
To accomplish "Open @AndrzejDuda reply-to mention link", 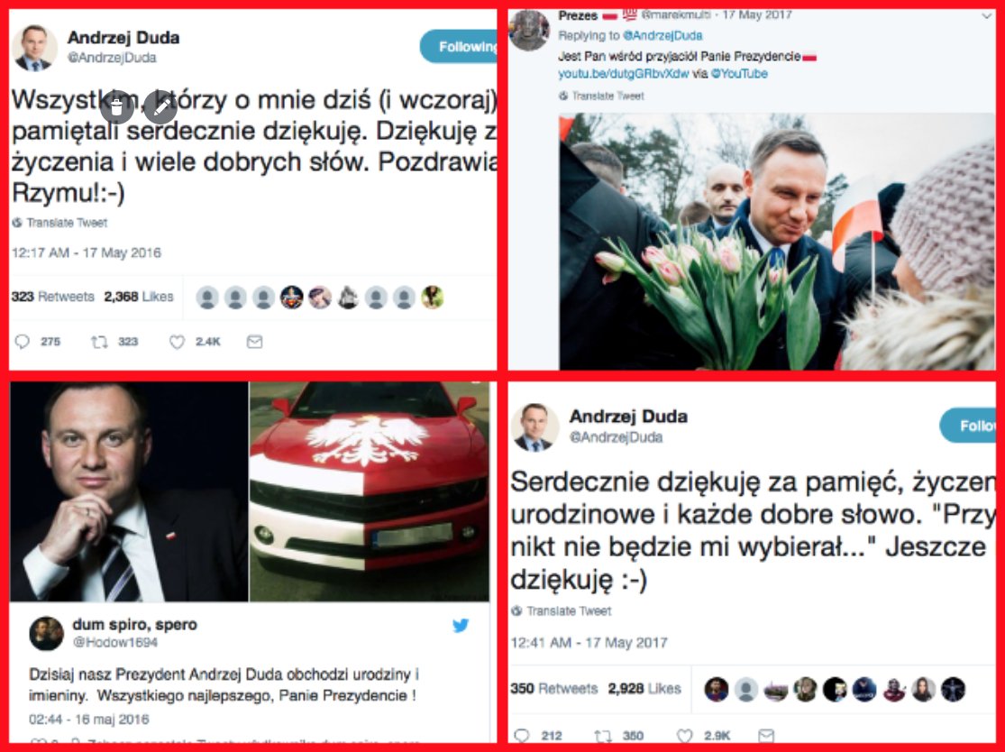I will click(662, 36).
